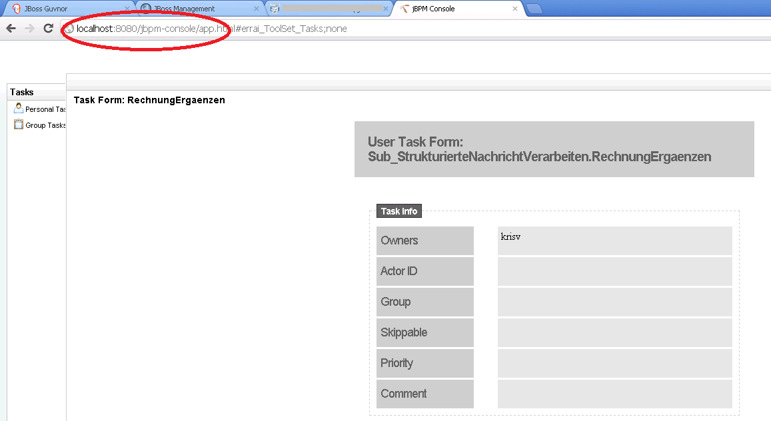Screen dimensions: 771x421
Task: Close the jBPM Console tab
Action: [514, 9]
